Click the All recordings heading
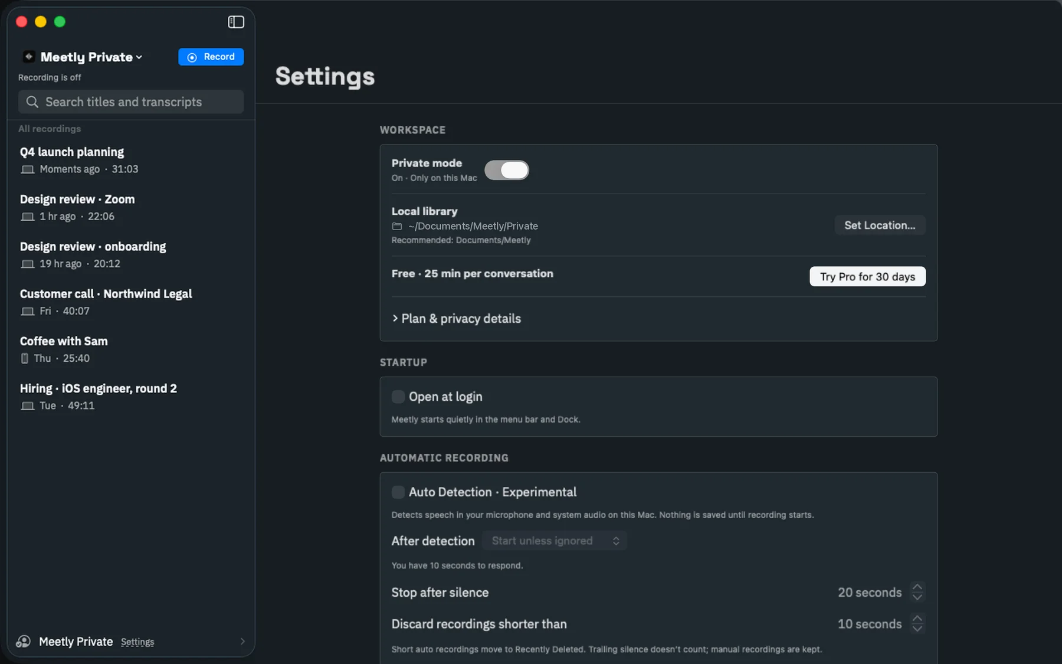 (50, 129)
